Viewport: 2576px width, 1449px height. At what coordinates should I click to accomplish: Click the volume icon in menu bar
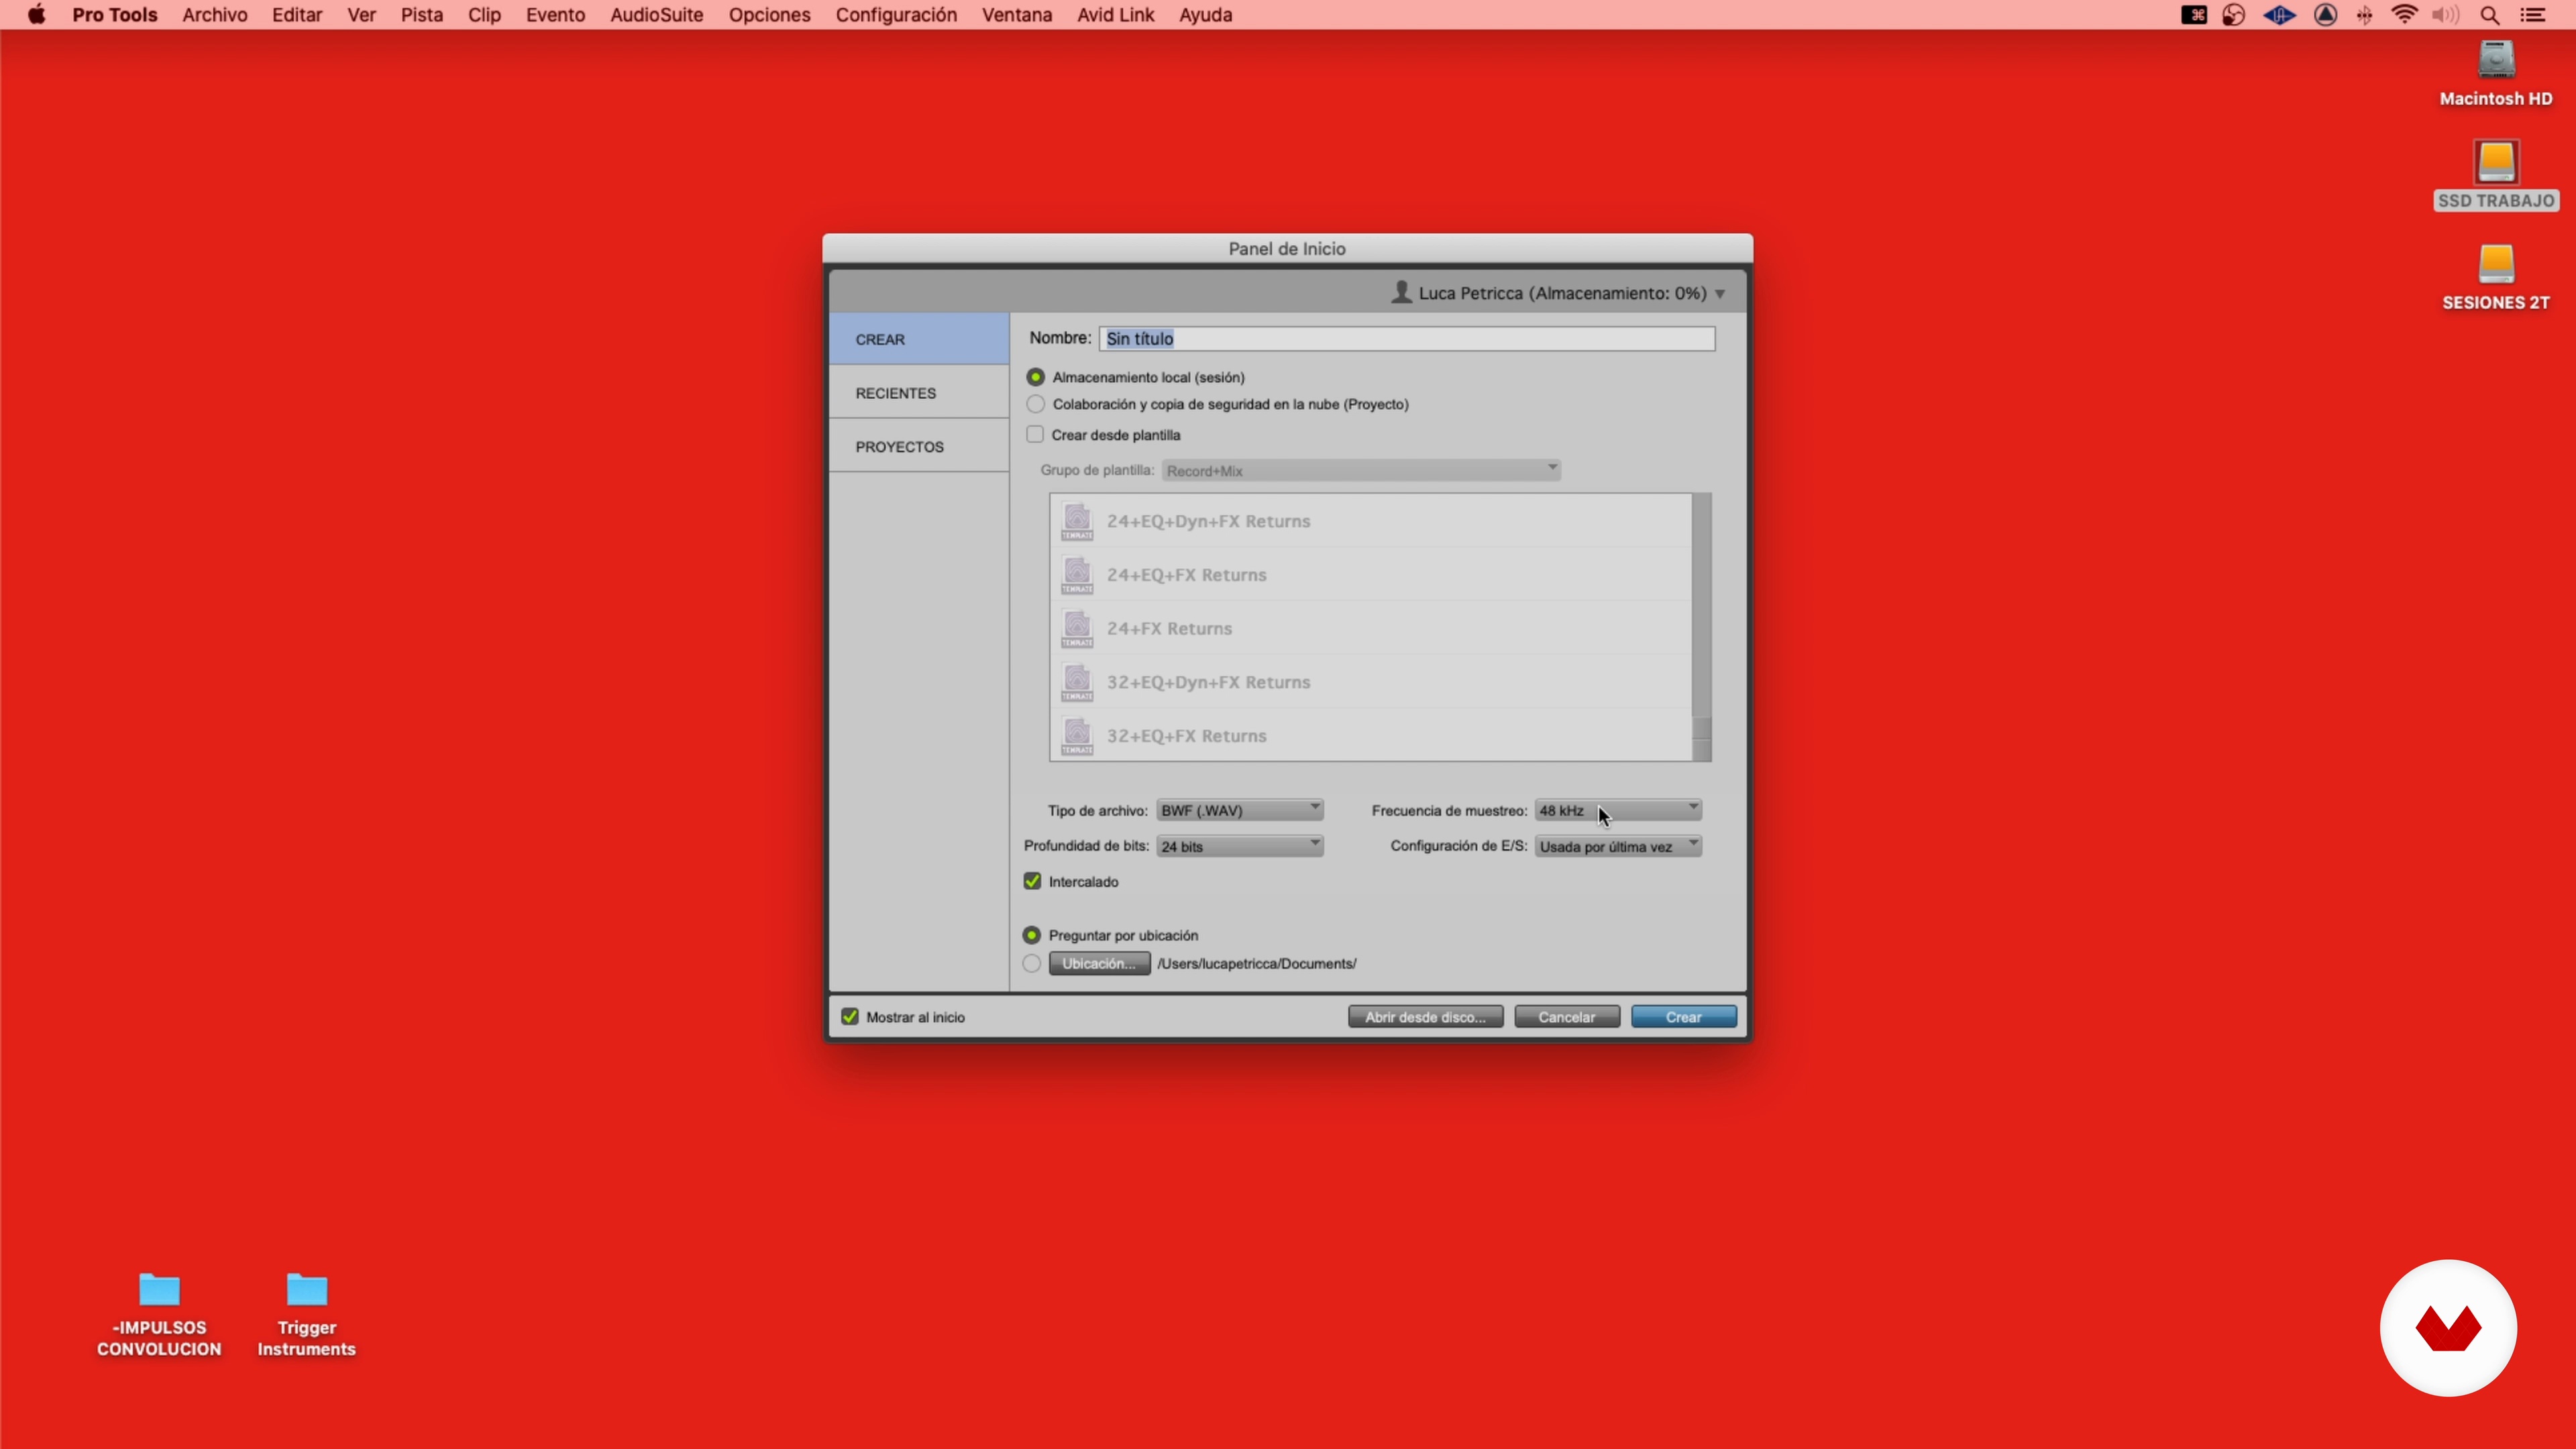click(x=2445, y=15)
